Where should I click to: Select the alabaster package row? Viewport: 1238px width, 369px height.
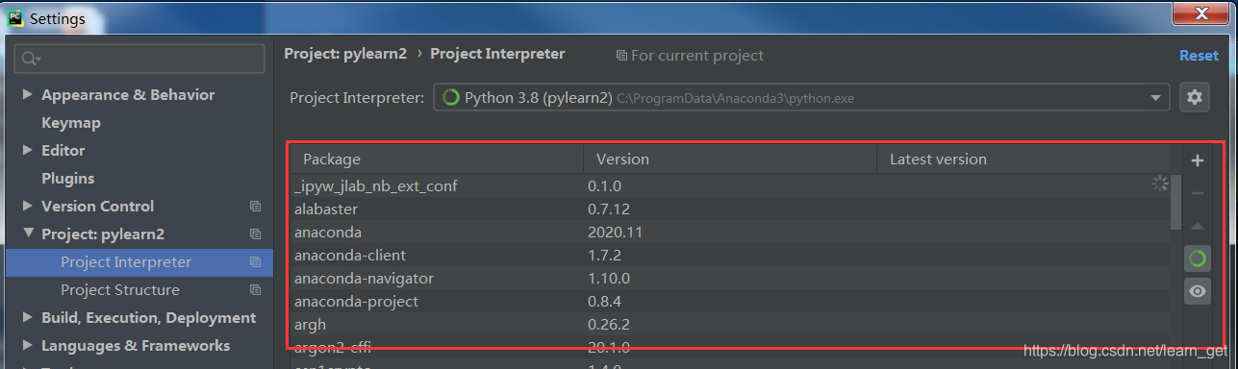pos(729,209)
